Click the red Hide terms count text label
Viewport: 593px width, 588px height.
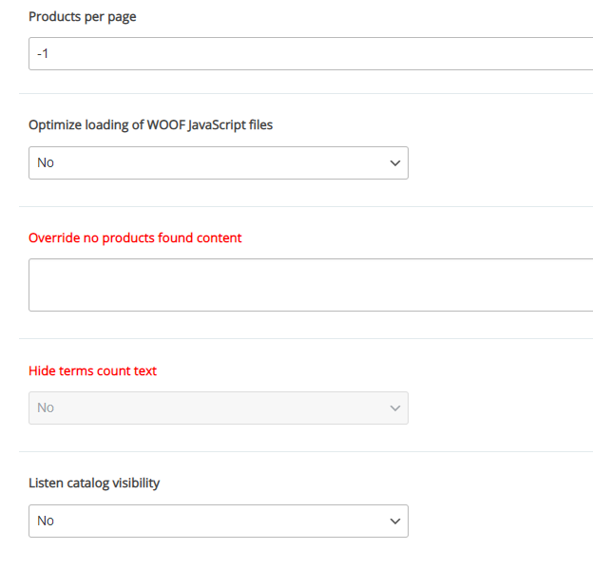pos(93,371)
